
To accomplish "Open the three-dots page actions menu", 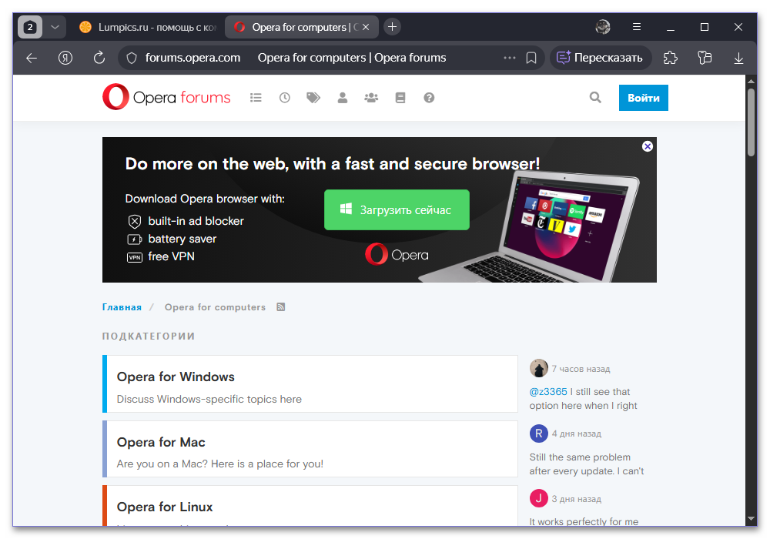I will pos(510,58).
